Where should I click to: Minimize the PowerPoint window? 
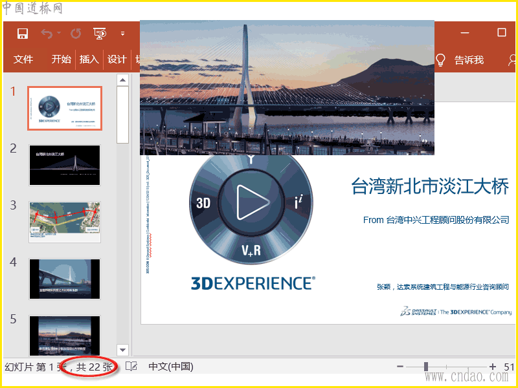tap(465, 33)
